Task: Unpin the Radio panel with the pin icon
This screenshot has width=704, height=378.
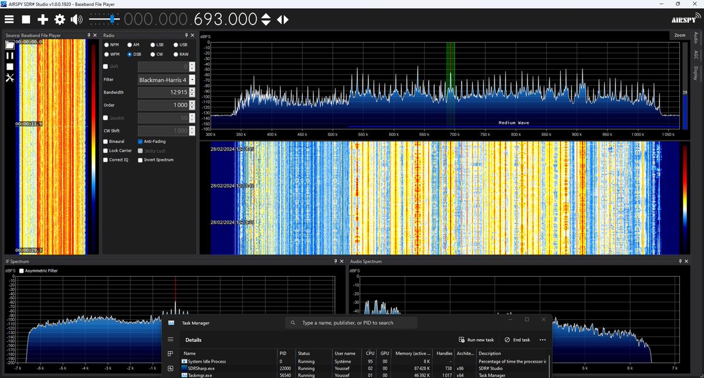Action: click(185, 35)
